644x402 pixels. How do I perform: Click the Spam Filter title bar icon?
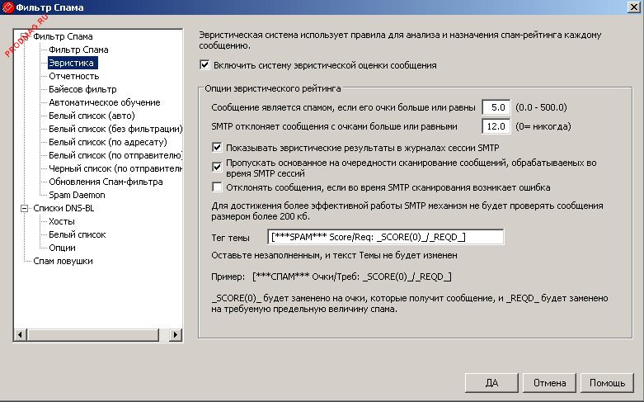tap(9, 7)
